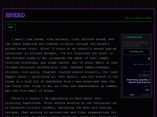Image resolution: width=157 pixels, height=117 pixels.
Task: Click the BREAD page title
Action: [x=15, y=15]
